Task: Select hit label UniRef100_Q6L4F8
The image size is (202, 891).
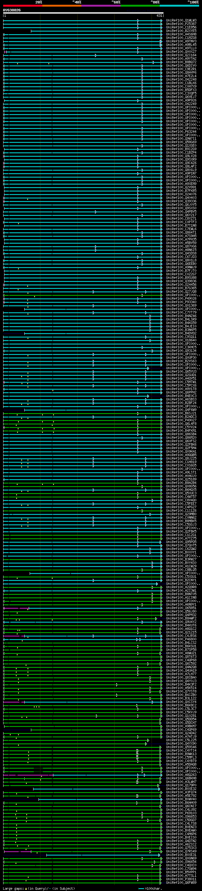Action: tap(181, 424)
